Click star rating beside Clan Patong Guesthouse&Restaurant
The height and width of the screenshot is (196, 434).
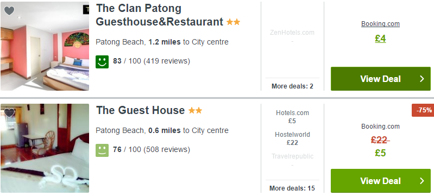[x=234, y=22]
